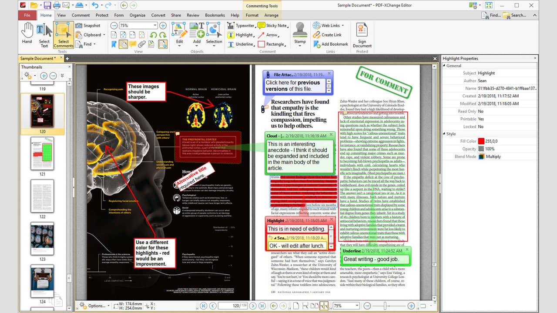Collapse the General section in Highlight Properties
Image resolution: width=557 pixels, height=313 pixels.
(x=445, y=66)
